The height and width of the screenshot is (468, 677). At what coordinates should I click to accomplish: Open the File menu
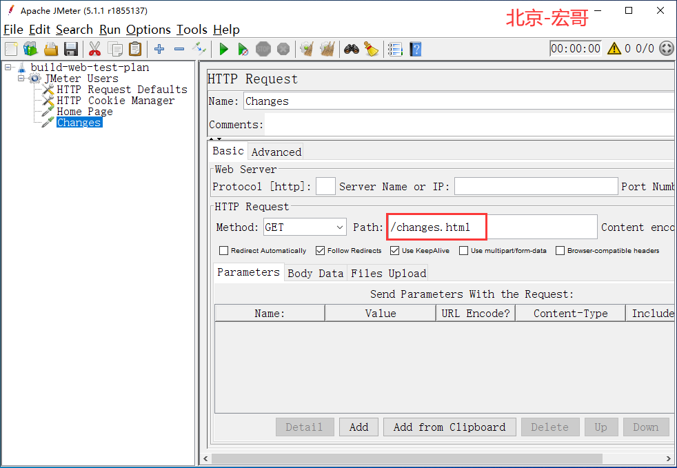pyautogui.click(x=13, y=30)
